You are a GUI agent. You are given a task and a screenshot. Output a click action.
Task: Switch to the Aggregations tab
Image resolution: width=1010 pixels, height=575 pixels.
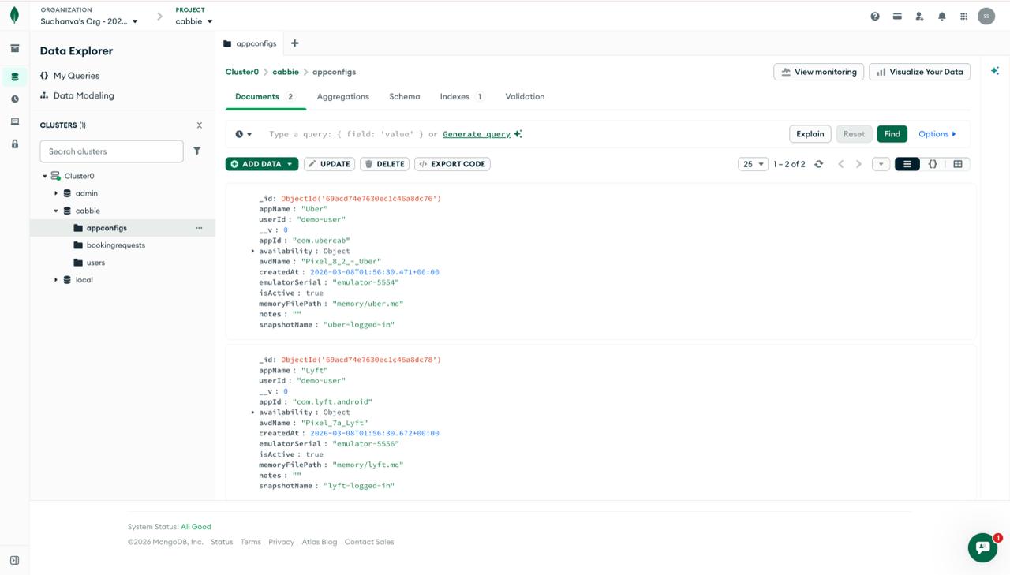pos(342,96)
